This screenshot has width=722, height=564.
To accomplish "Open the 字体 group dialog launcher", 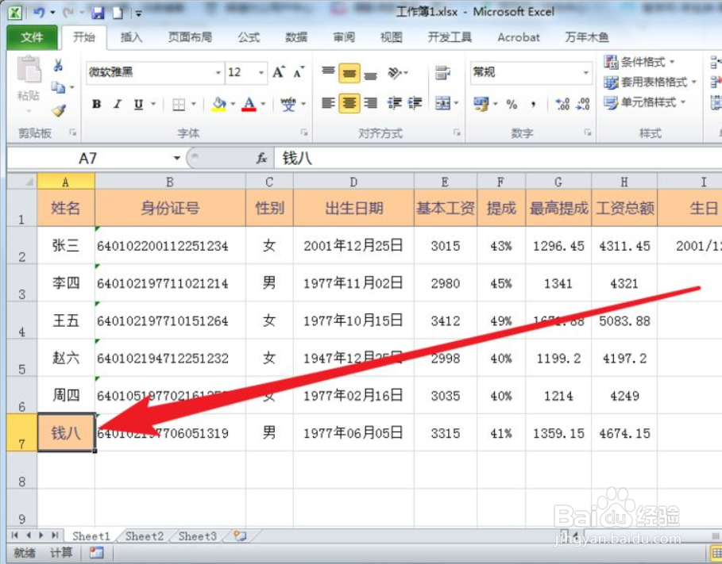I will point(304,132).
